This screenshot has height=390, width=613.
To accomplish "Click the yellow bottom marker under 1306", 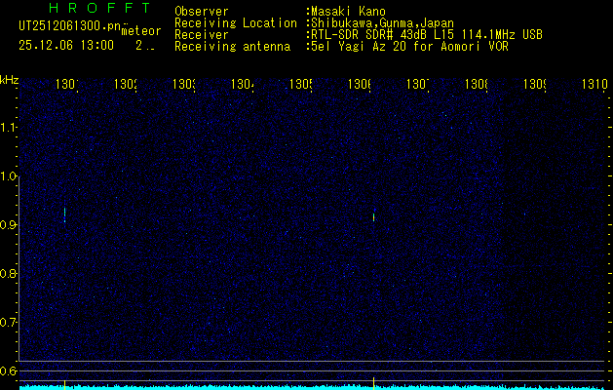I will 373,382.
